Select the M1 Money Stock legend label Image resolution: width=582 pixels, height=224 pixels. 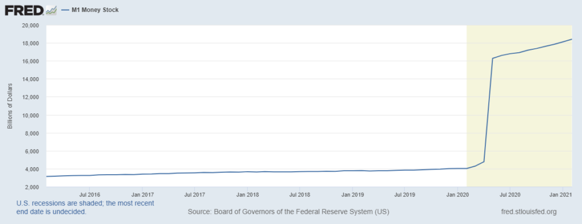(95, 10)
